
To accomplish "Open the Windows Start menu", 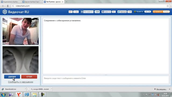I will pyautogui.click(x=3, y=95).
